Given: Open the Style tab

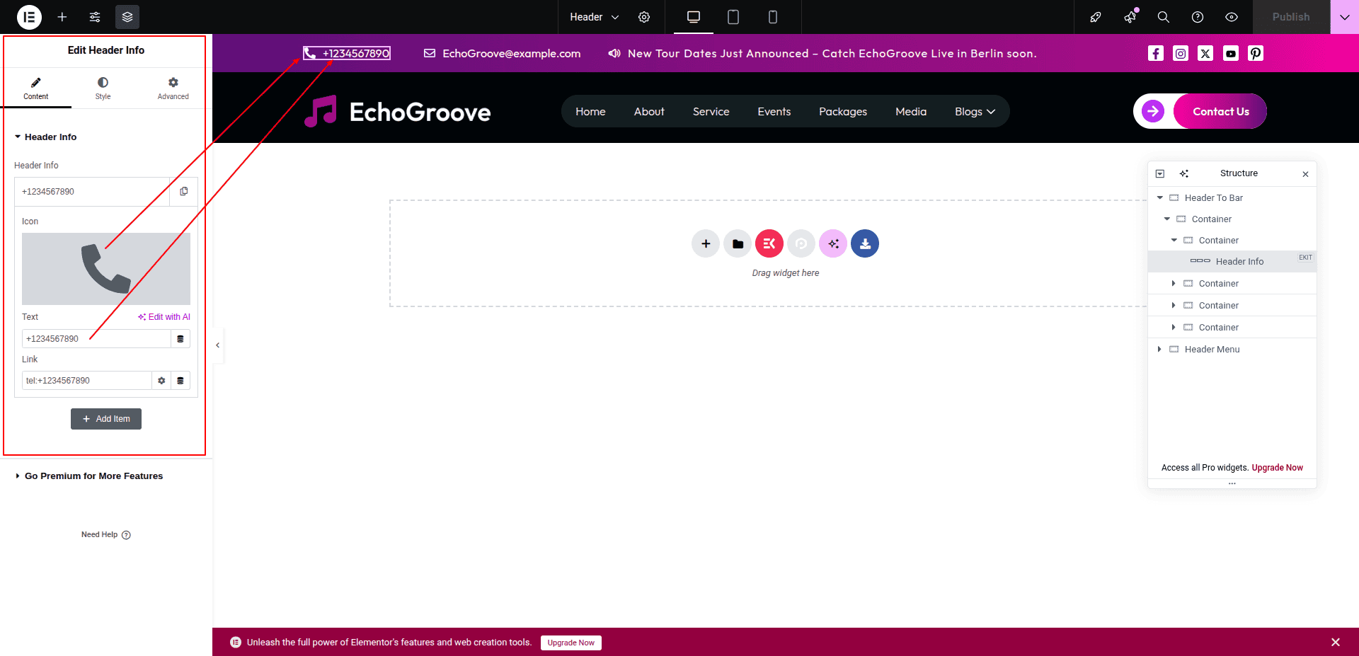Looking at the screenshot, I should pyautogui.click(x=103, y=88).
